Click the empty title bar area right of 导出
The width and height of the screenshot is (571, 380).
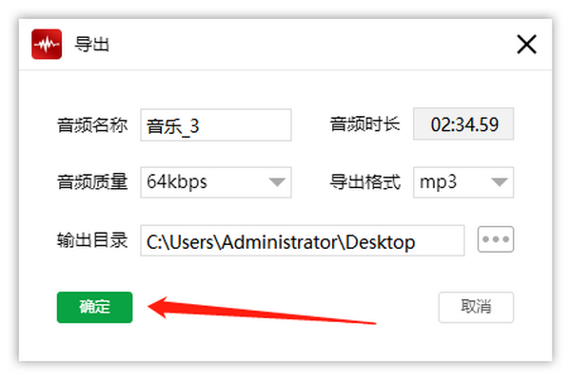pyautogui.click(x=309, y=45)
